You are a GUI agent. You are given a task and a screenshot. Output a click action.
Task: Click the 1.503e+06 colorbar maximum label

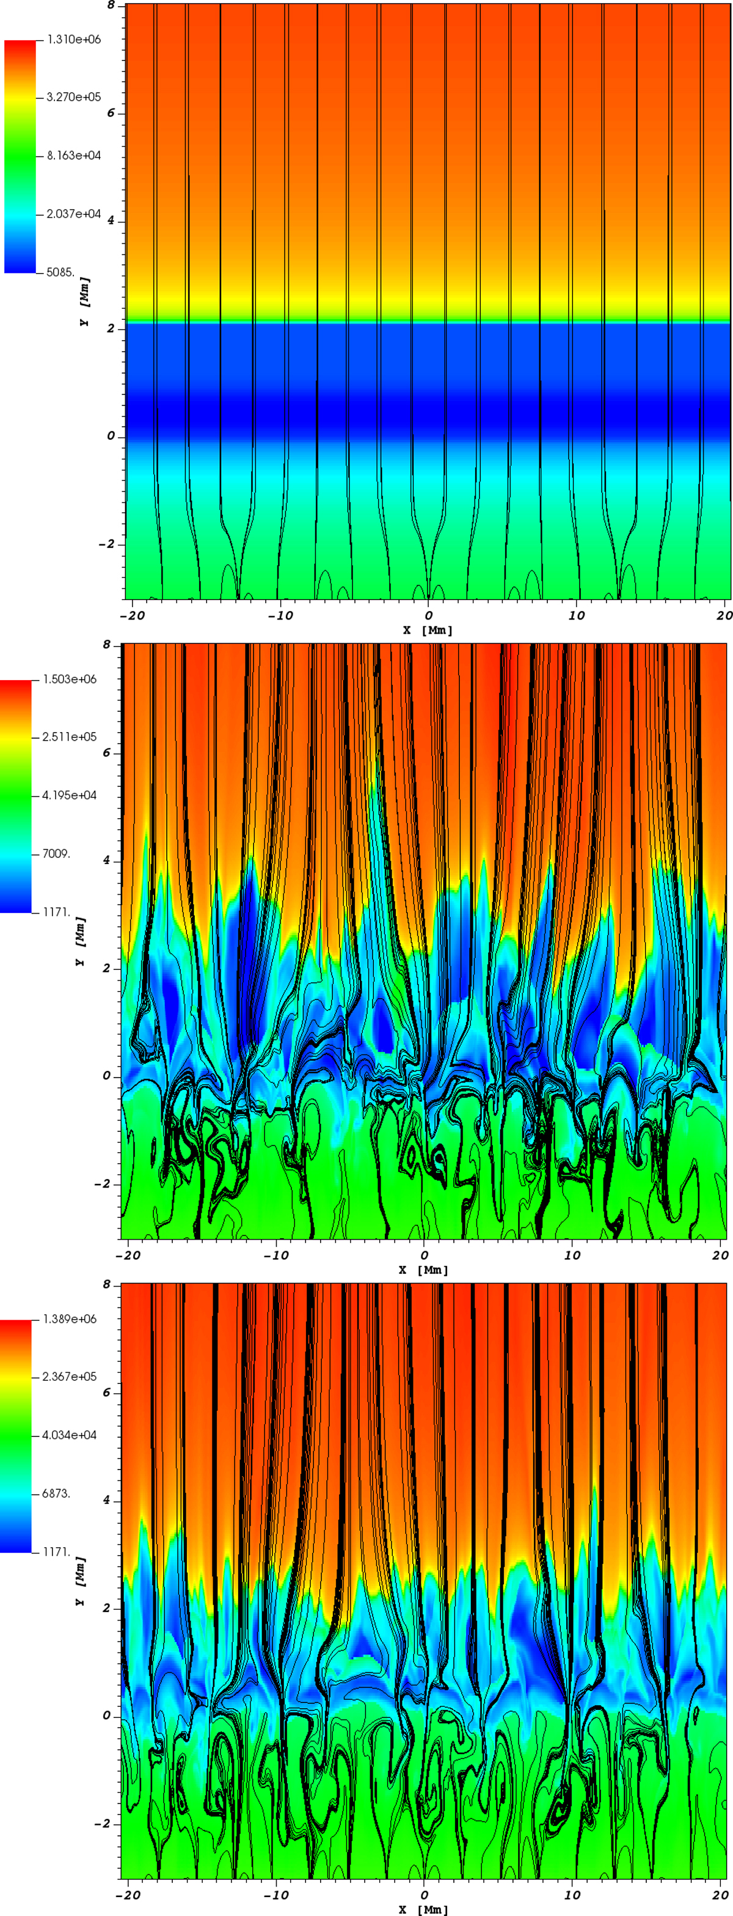click(69, 679)
